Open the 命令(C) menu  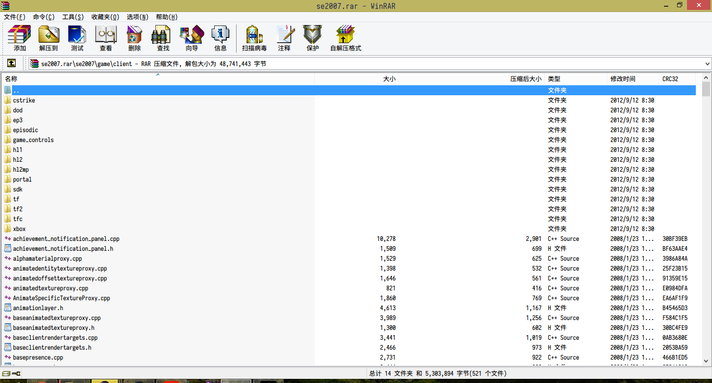coord(44,17)
